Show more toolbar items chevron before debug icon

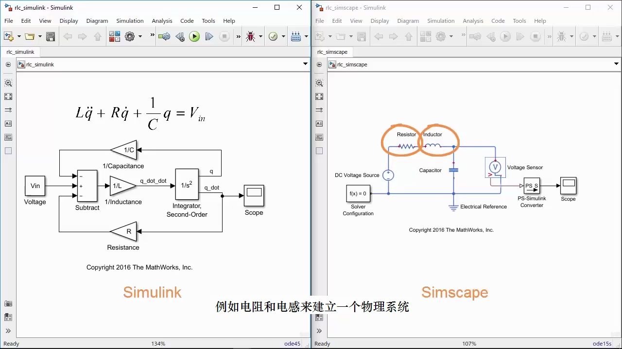click(238, 36)
